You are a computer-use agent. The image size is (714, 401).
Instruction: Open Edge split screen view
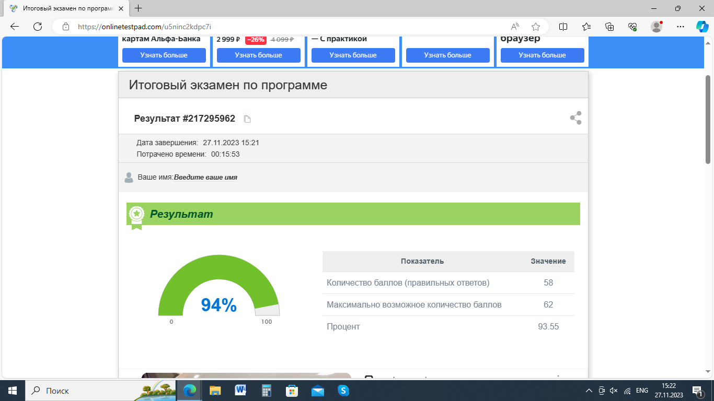[x=563, y=27]
